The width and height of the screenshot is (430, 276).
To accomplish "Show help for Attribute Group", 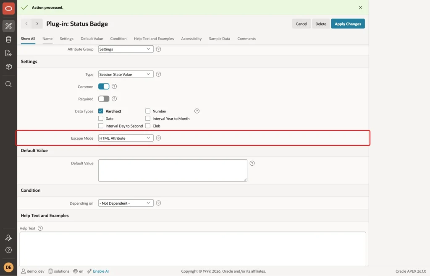I will tap(158, 49).
